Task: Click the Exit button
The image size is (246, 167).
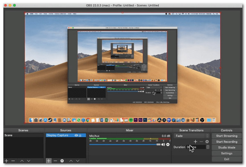Action: click(227, 159)
